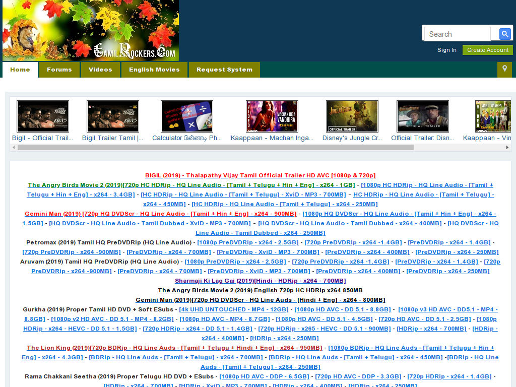Open the Calculator video thumbnail
Screen dimensions: 516x387
point(187,116)
